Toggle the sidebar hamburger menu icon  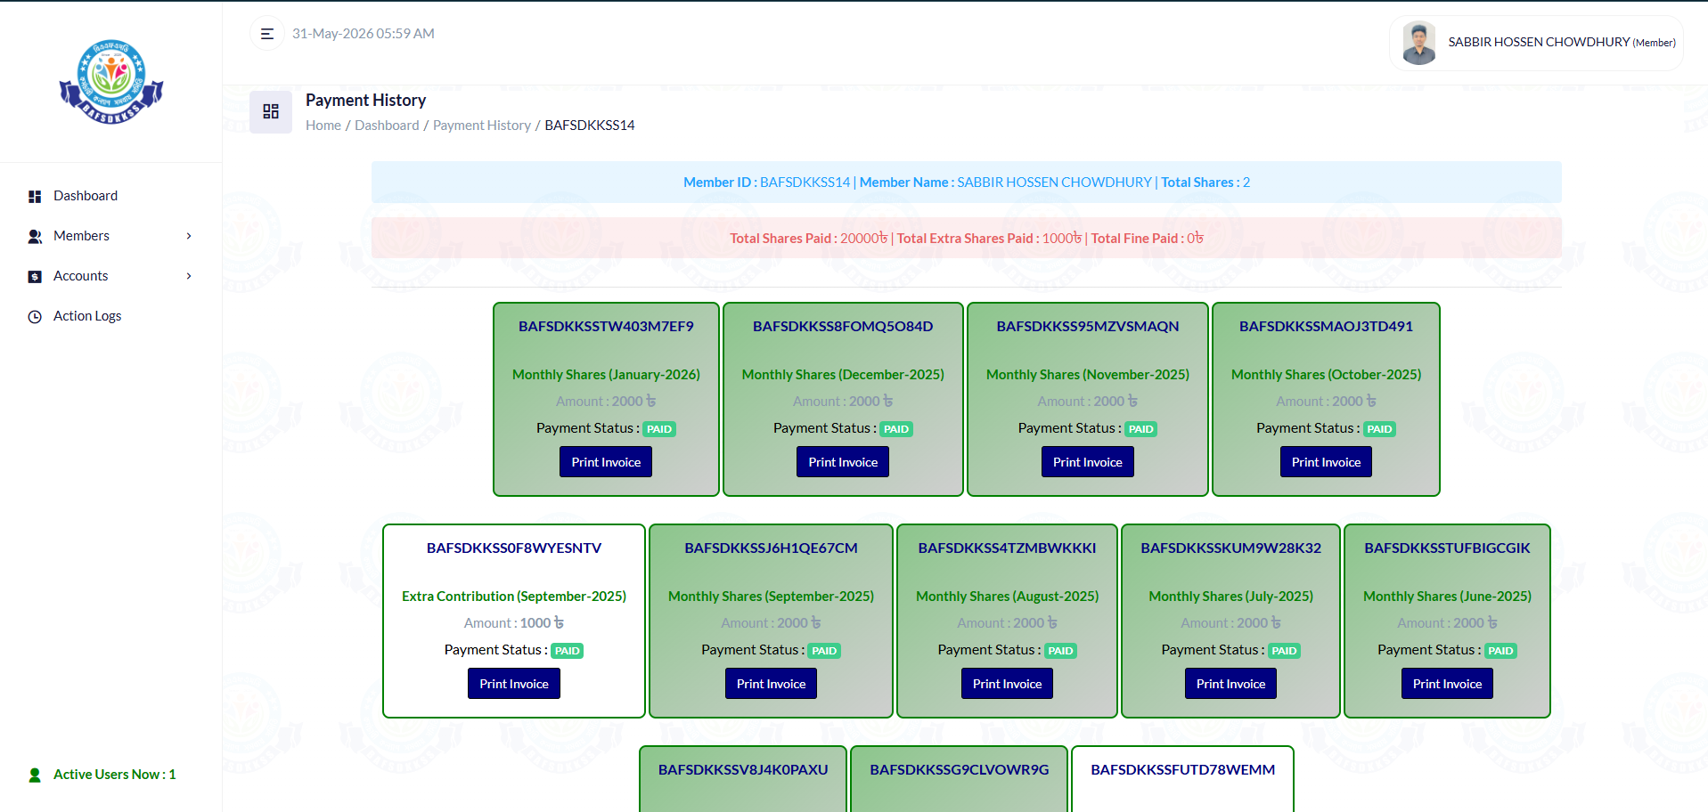pyautogui.click(x=266, y=34)
